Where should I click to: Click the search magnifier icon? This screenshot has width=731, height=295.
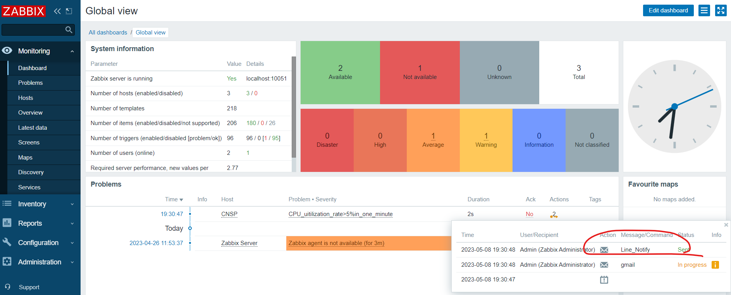[x=69, y=30]
